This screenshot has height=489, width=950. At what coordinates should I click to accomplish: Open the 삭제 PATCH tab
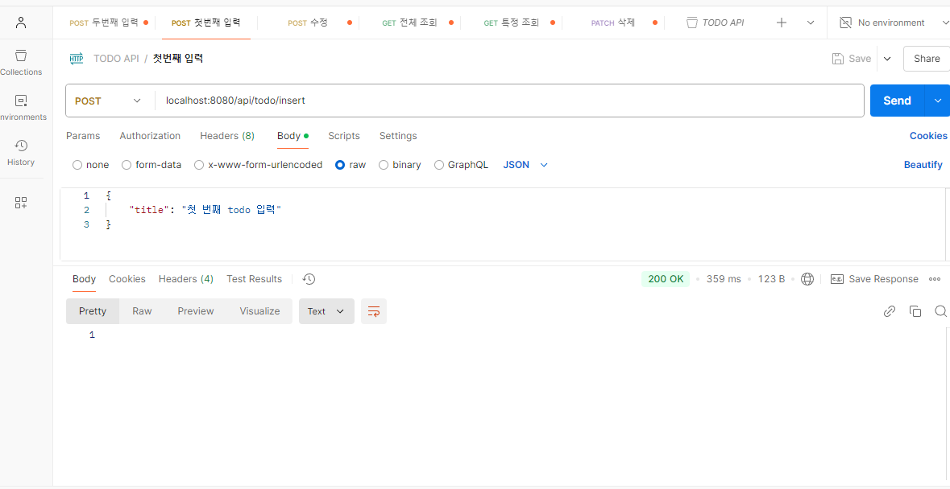coord(613,23)
